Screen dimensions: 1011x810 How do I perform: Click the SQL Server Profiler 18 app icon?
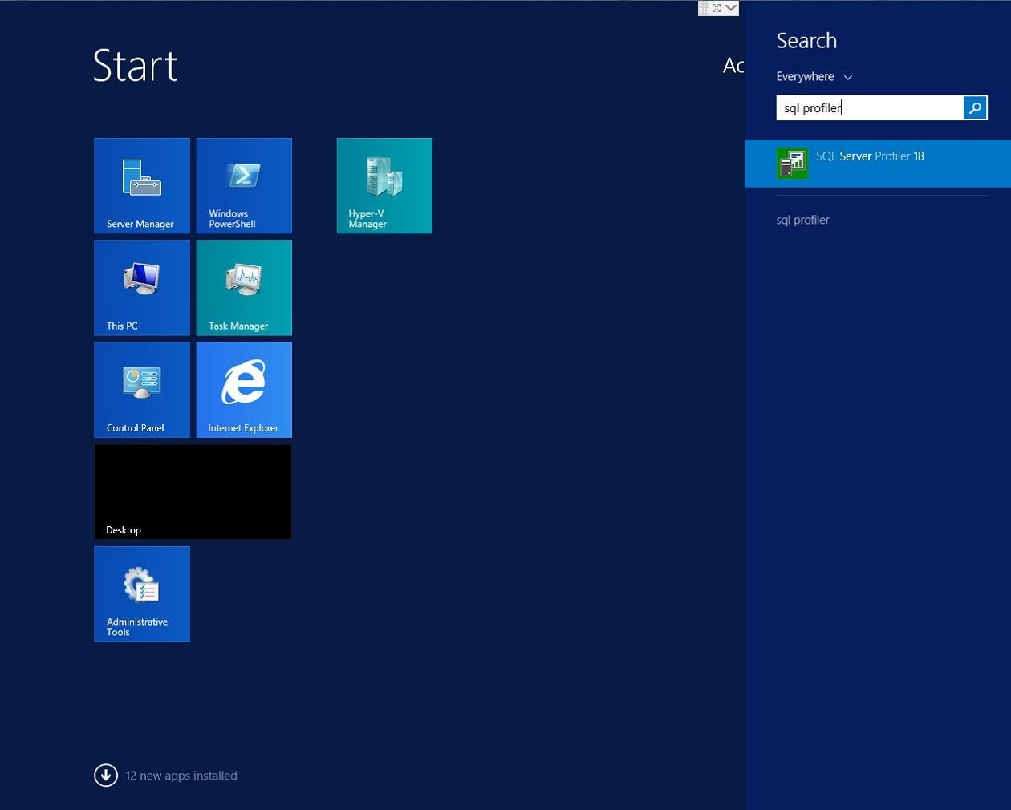[793, 164]
